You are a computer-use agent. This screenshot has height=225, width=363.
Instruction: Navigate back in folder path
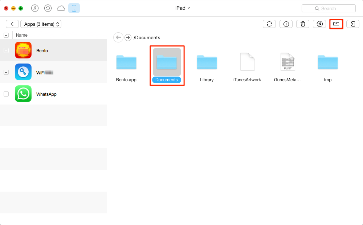(x=118, y=37)
